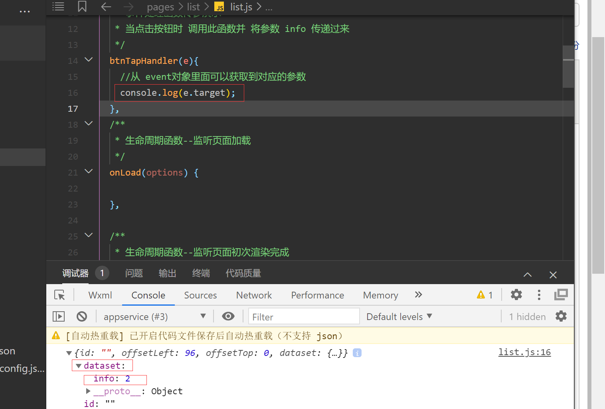Toggle the live expressions eye icon

point(228,316)
